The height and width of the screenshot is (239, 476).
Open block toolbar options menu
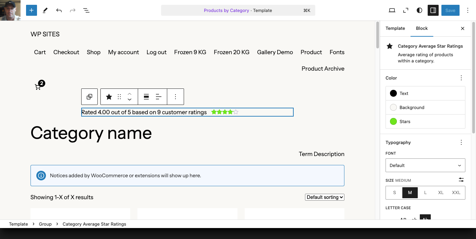[x=175, y=97]
